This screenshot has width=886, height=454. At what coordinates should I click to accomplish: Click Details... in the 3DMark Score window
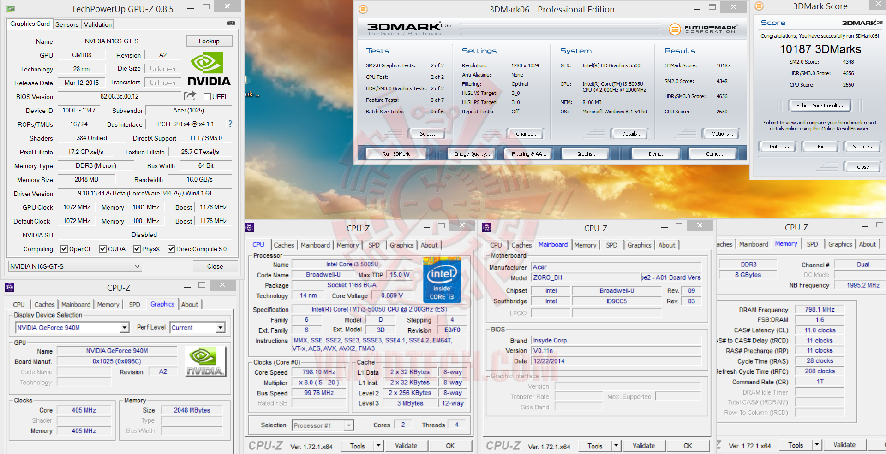[779, 147]
